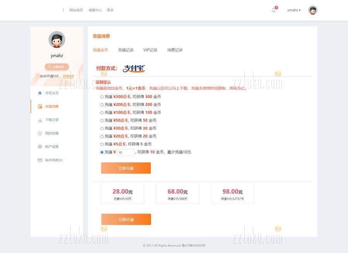Image resolution: width=348 pixels, height=253 pixels.
Task: Click the star icon for 我的收藏
Action: point(40,133)
